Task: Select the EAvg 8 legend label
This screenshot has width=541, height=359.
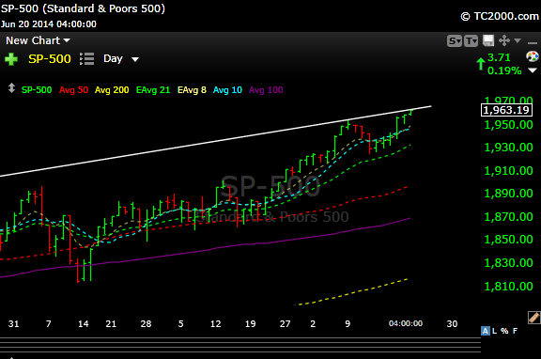Action: (192, 90)
